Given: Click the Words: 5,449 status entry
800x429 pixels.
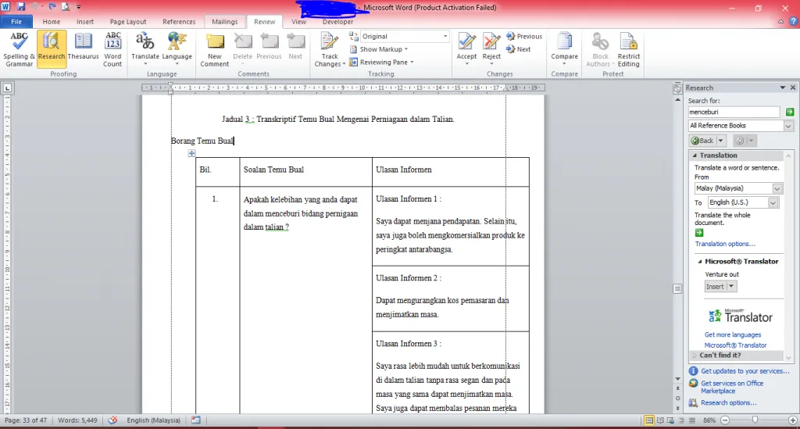Looking at the screenshot, I should [x=77, y=420].
